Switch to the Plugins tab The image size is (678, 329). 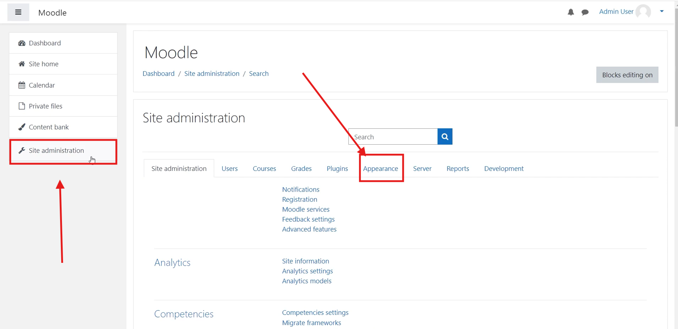(x=337, y=168)
